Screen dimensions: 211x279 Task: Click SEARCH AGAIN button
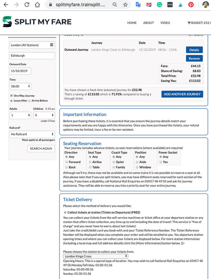(41, 149)
